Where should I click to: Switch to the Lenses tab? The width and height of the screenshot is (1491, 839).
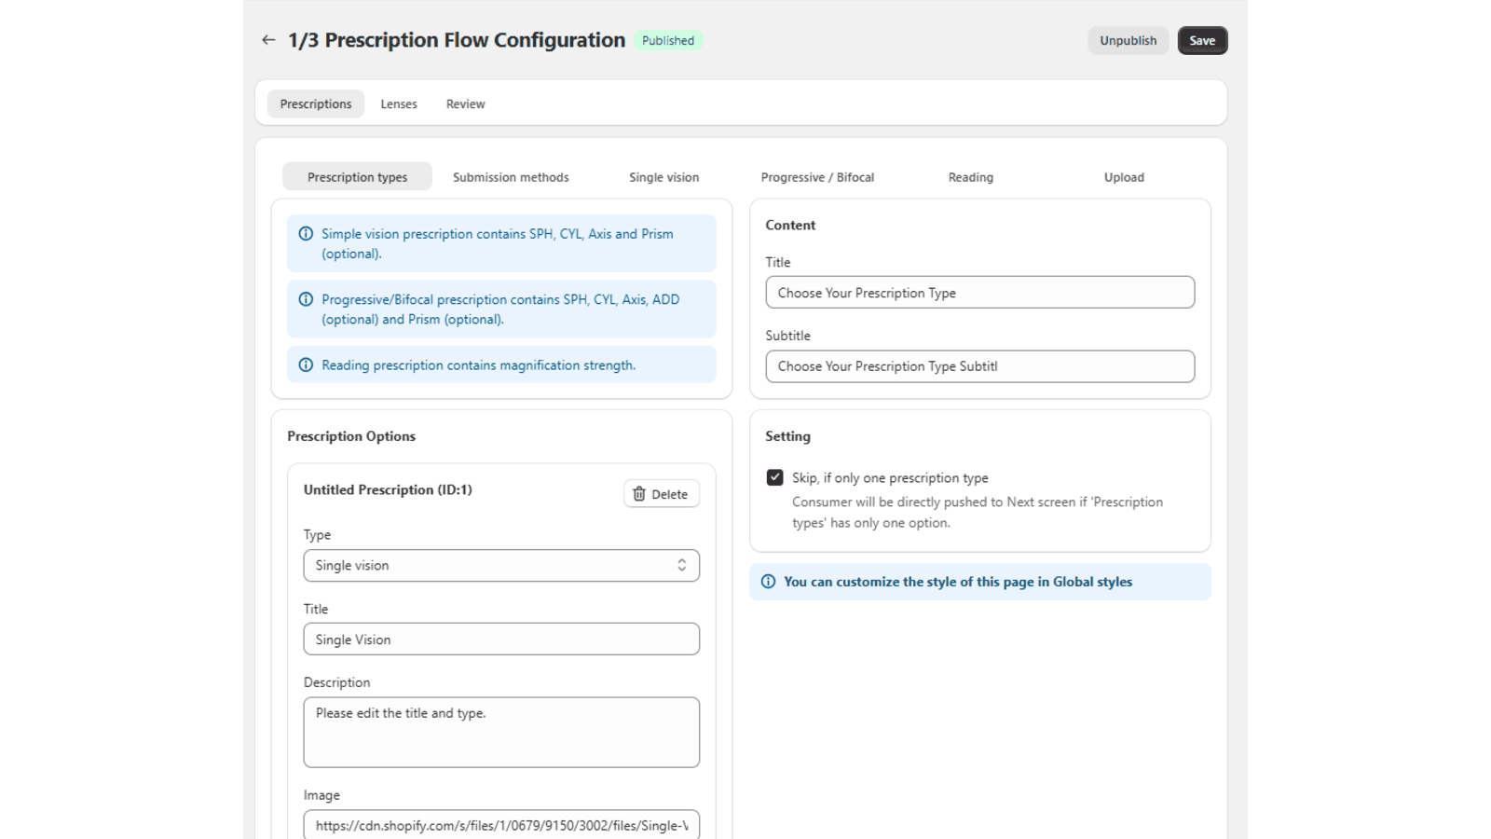(399, 103)
